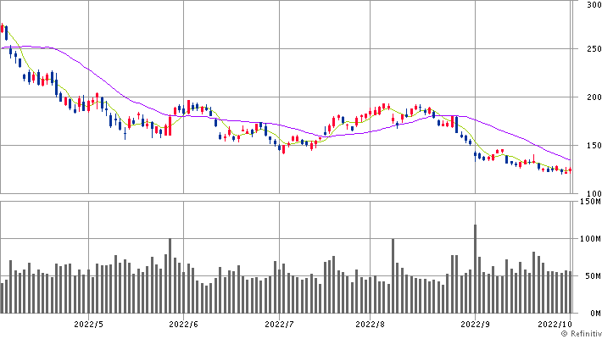Select the 2022/9 date label
The height and width of the screenshot is (339, 602).
point(476,323)
